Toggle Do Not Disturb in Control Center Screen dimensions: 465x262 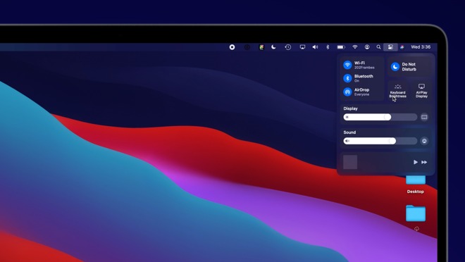(x=395, y=67)
